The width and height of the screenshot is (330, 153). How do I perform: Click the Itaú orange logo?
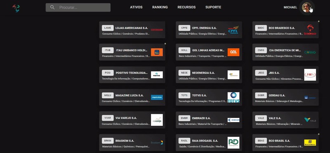[x=157, y=52]
